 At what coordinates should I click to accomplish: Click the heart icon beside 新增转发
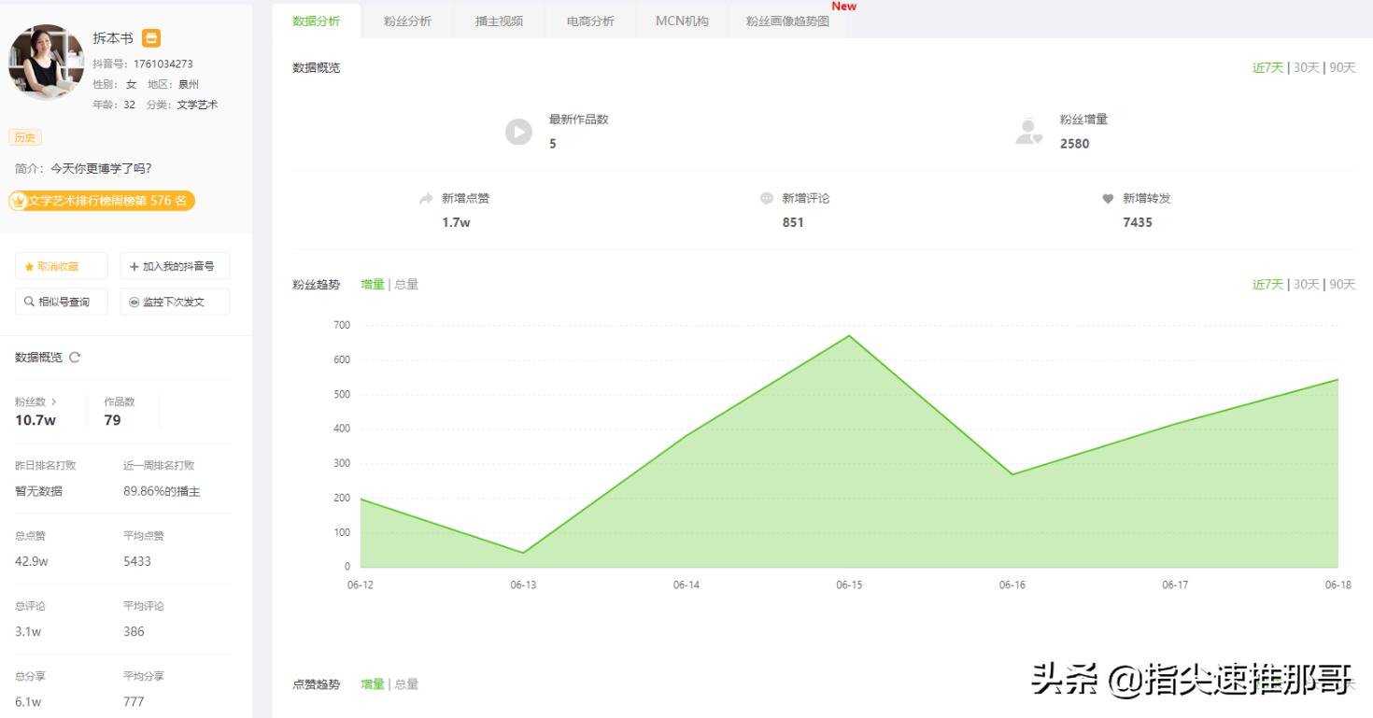(1109, 198)
